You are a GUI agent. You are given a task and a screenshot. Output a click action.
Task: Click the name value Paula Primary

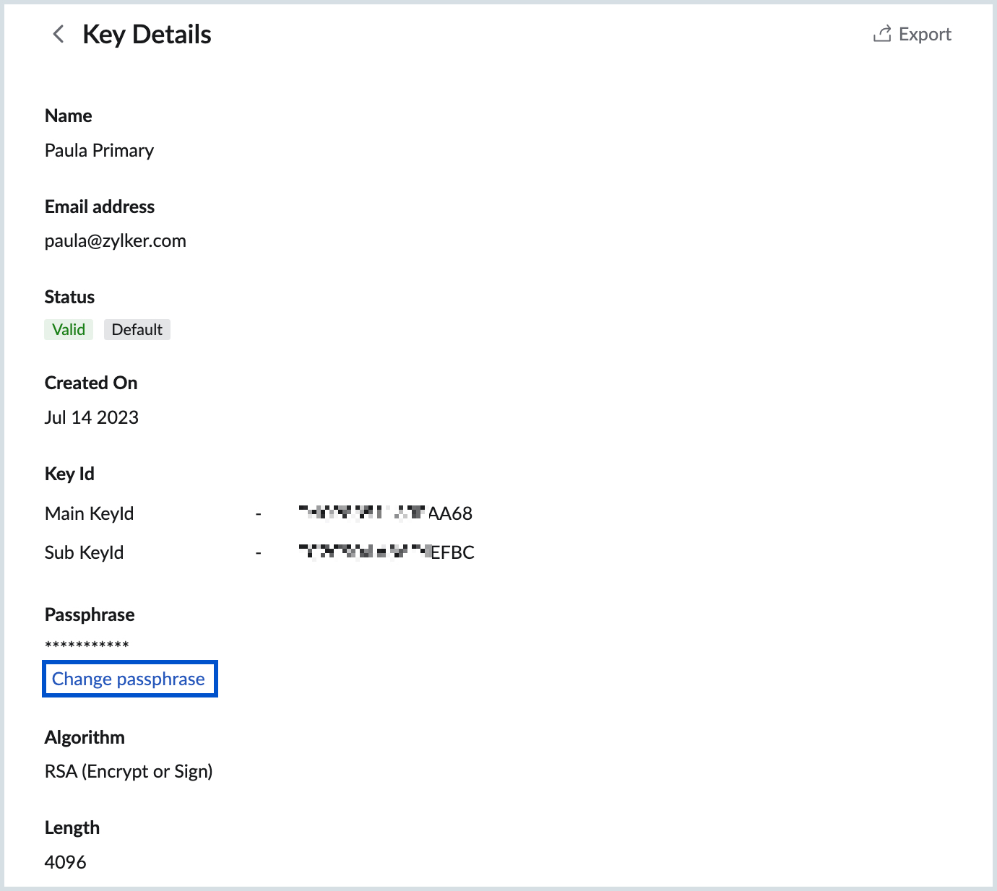tap(99, 150)
